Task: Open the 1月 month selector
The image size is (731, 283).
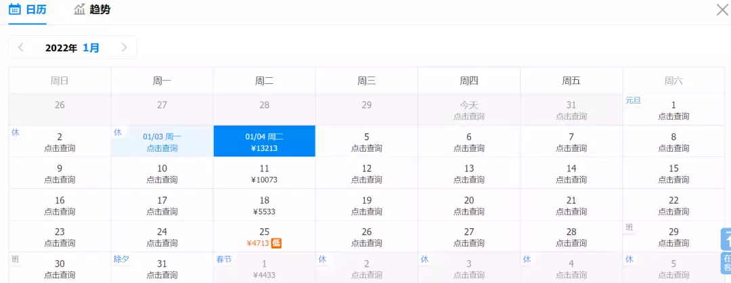Action: [x=91, y=47]
